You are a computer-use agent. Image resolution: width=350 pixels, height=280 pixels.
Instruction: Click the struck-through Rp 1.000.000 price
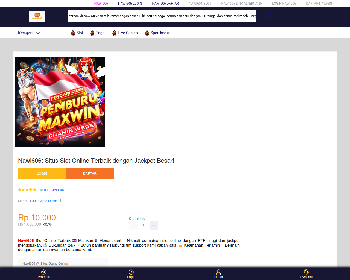tap(30, 224)
